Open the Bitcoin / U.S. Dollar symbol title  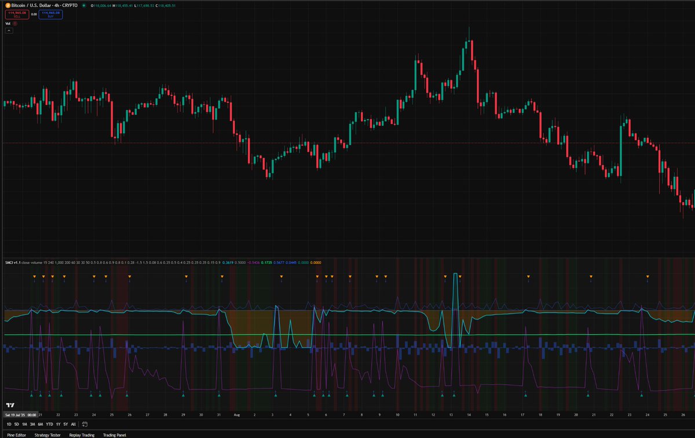45,5
